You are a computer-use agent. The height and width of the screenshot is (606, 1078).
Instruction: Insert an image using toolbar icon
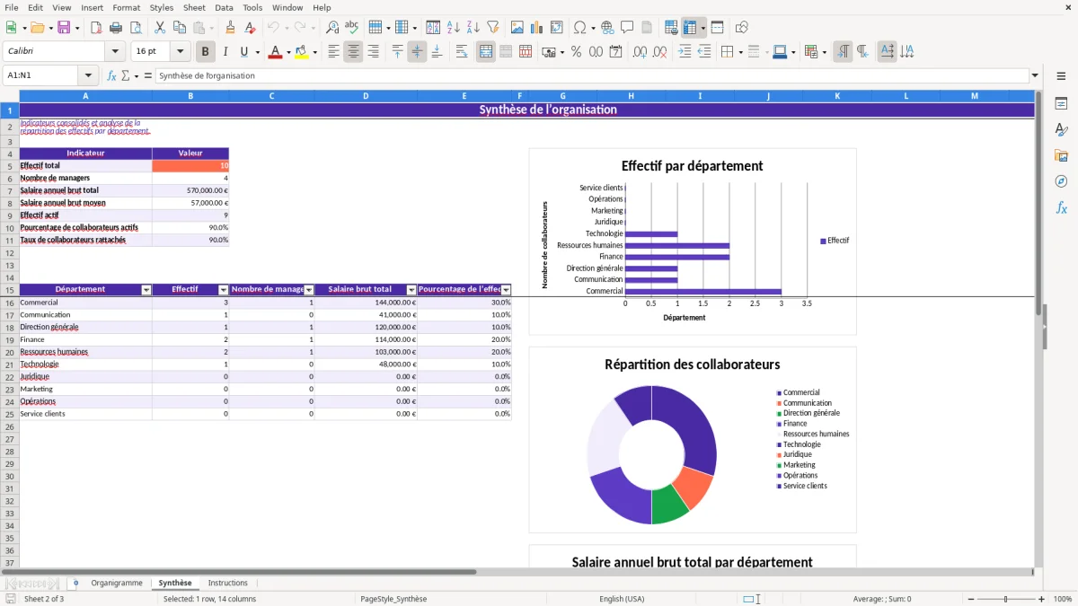(x=517, y=28)
